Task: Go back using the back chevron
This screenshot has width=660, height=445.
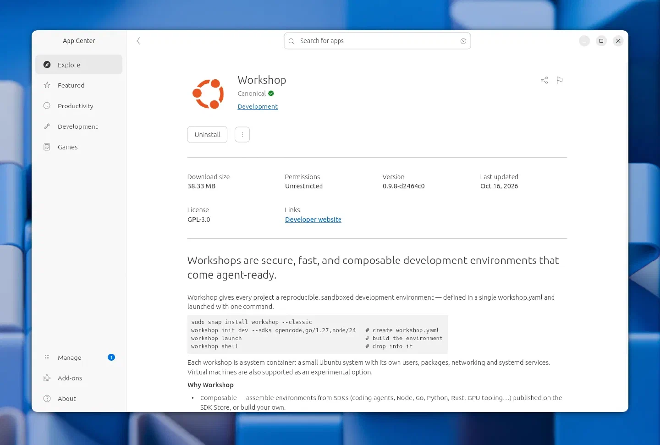Action: (138, 41)
